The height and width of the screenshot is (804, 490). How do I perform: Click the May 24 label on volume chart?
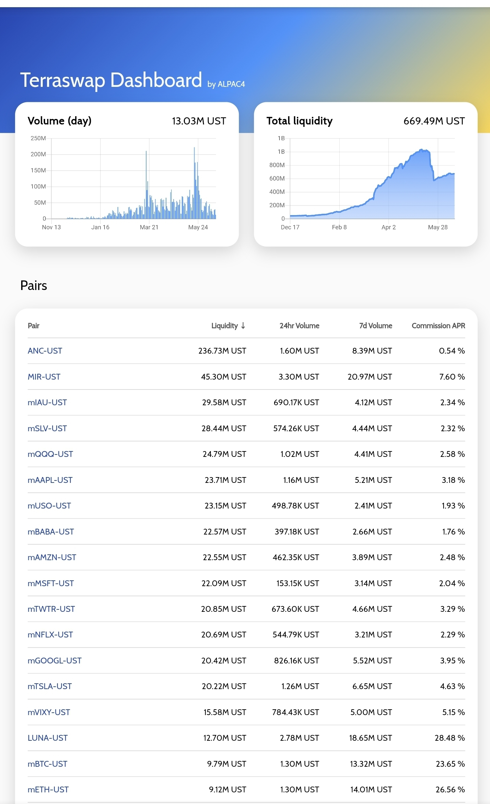click(x=198, y=227)
